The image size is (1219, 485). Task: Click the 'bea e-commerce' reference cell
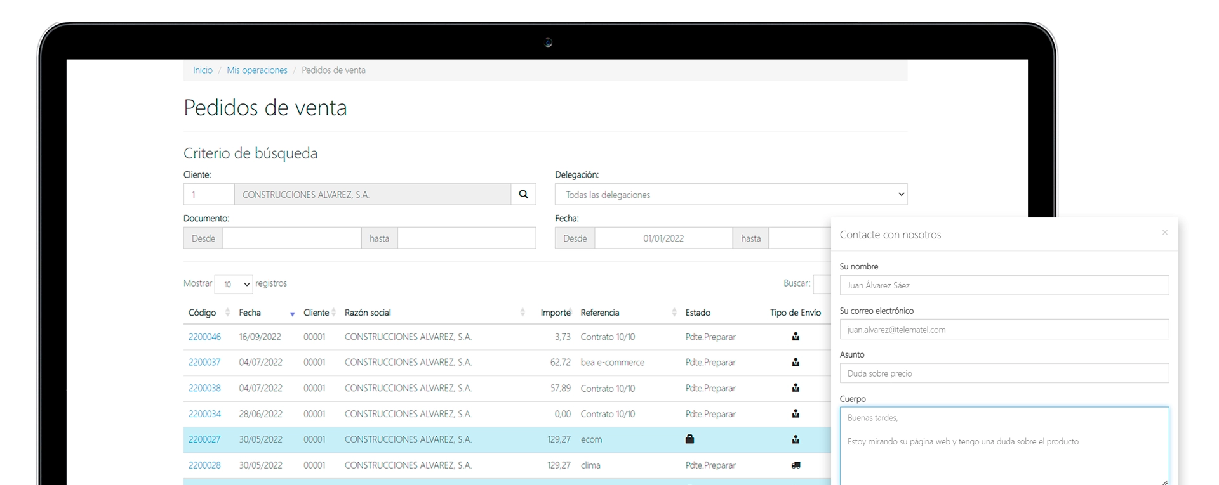coord(612,362)
